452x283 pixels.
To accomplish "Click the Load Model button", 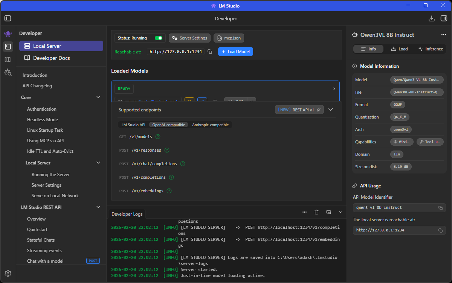I will [x=235, y=52].
